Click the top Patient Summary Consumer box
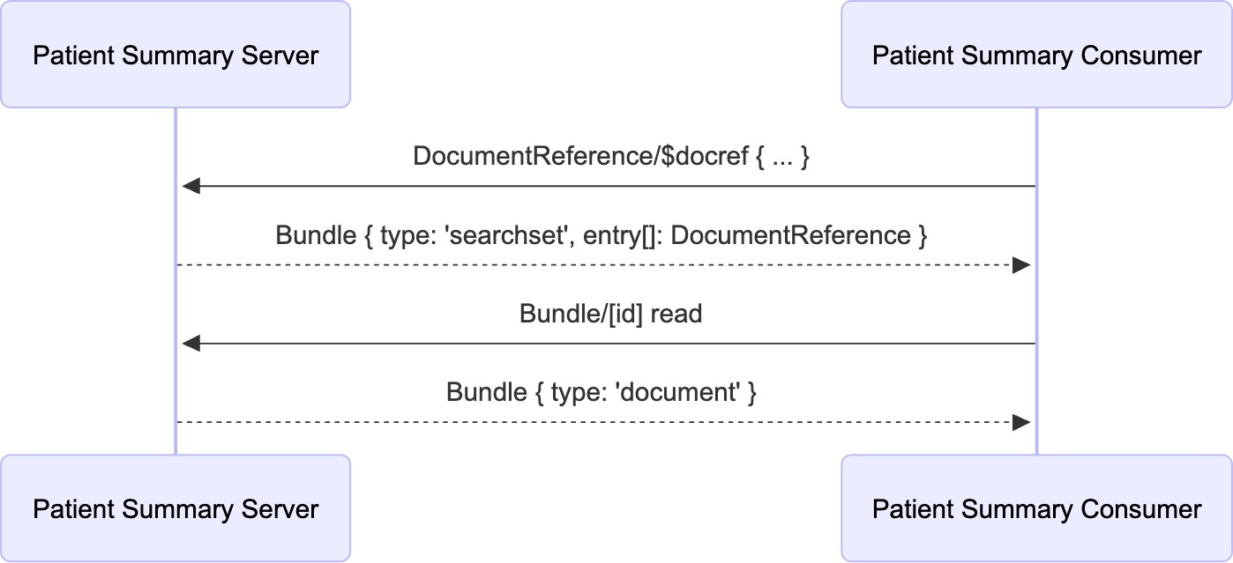Image resolution: width=1233 pixels, height=563 pixels. point(1036,56)
